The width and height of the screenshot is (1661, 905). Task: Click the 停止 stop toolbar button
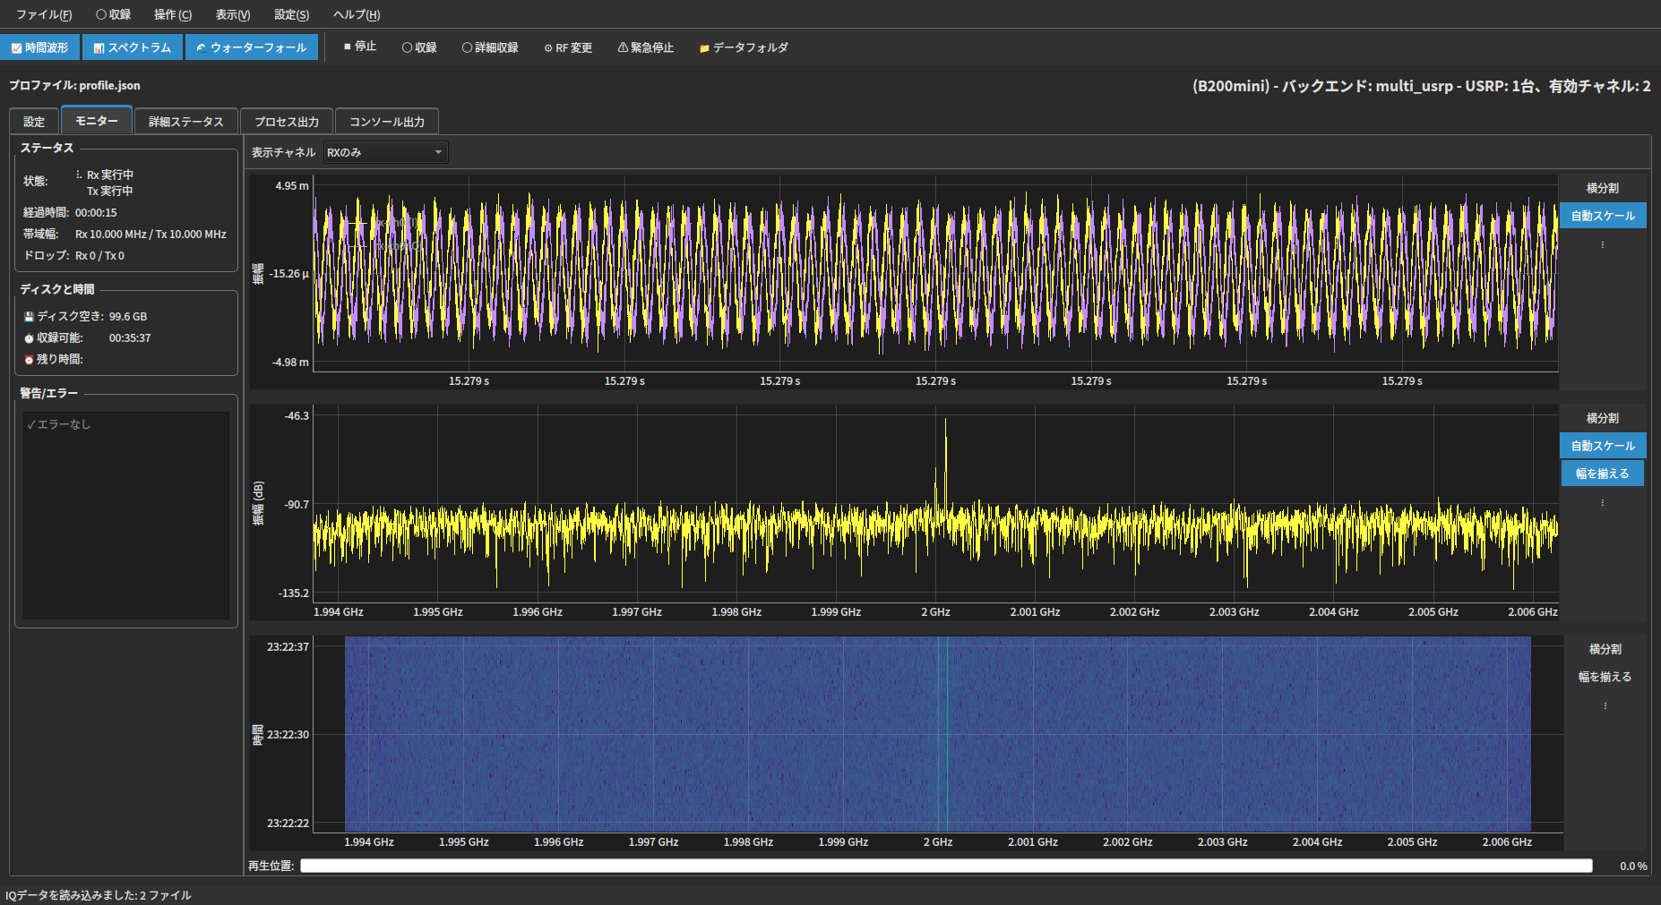point(360,47)
